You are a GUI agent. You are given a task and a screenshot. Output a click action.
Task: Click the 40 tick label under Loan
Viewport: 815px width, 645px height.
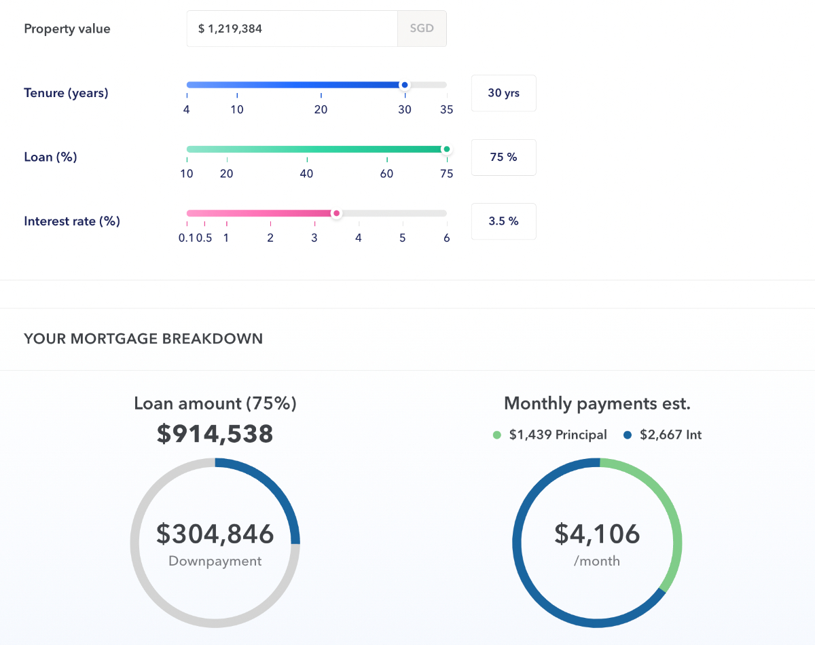307,174
